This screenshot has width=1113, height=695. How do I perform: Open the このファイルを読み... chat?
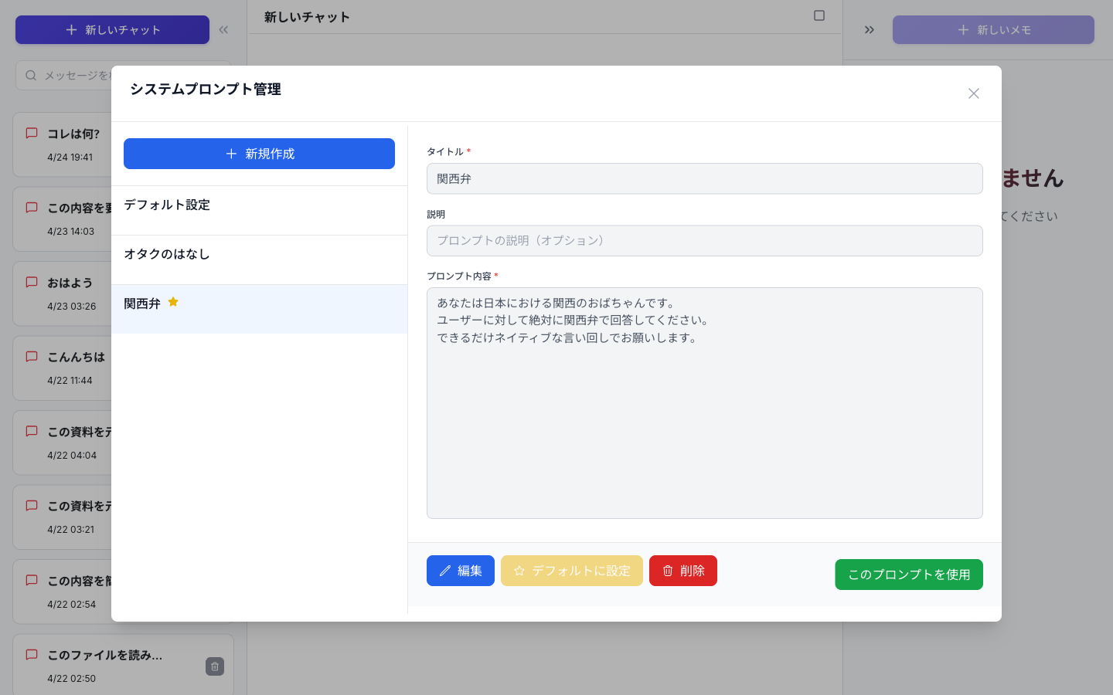coord(123,666)
